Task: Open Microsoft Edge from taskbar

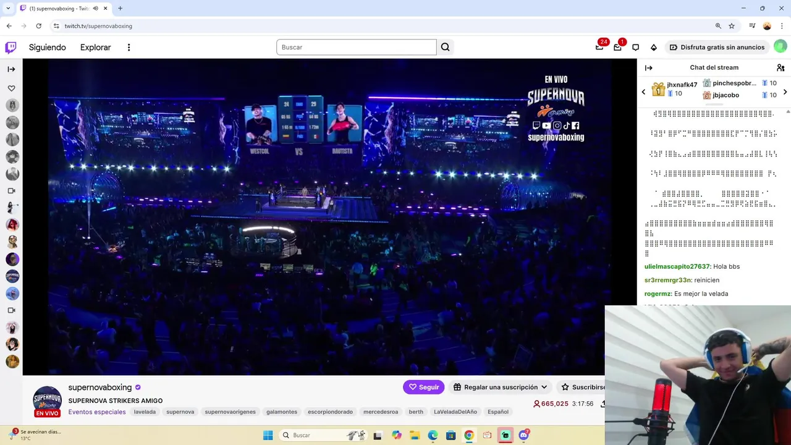Action: click(x=433, y=435)
